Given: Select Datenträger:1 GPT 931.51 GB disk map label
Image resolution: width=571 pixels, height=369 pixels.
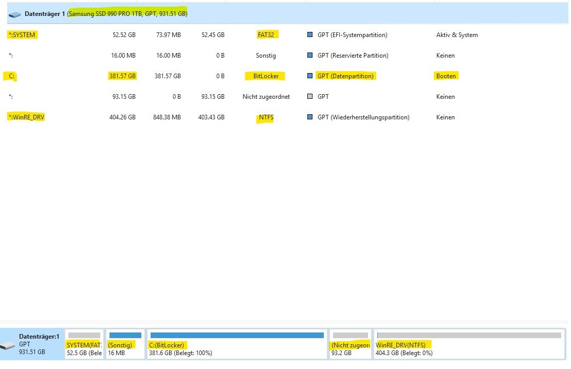Looking at the screenshot, I should pos(39,344).
